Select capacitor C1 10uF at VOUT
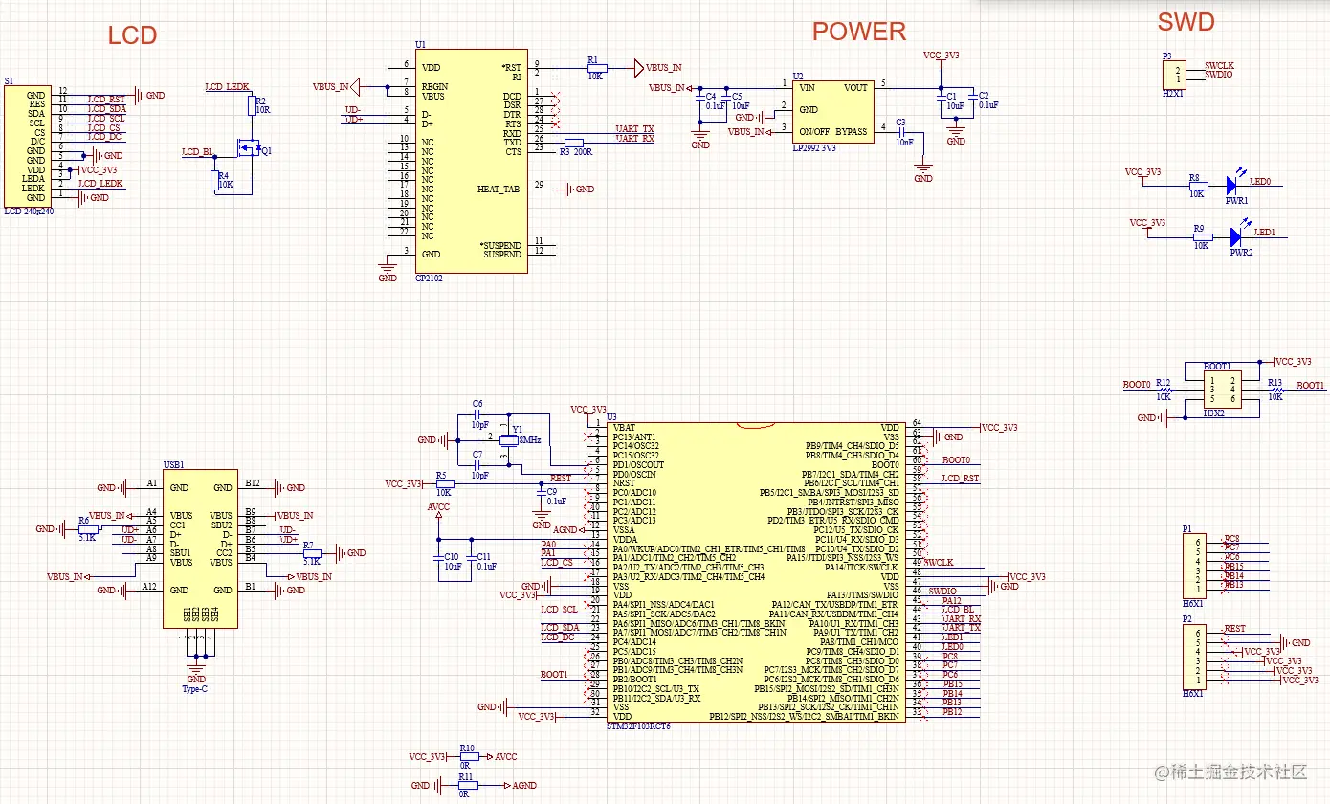Screen dimensions: 1330x804 941,99
